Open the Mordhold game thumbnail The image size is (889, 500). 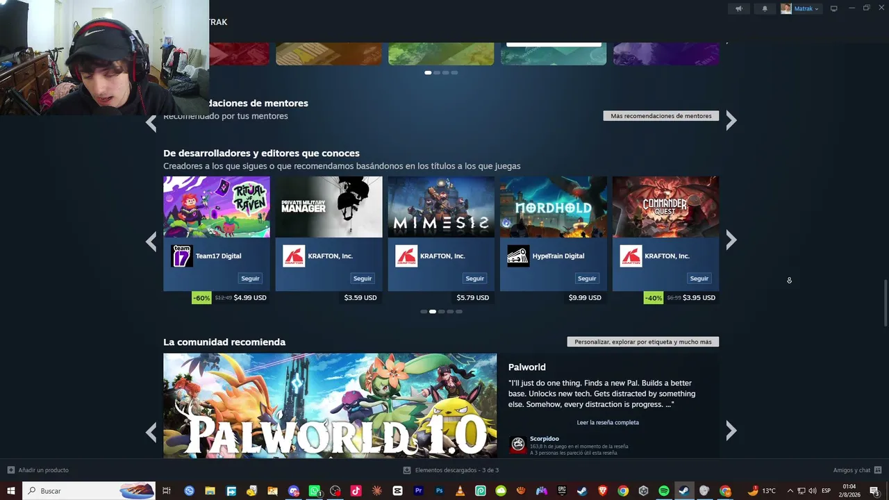click(x=554, y=207)
